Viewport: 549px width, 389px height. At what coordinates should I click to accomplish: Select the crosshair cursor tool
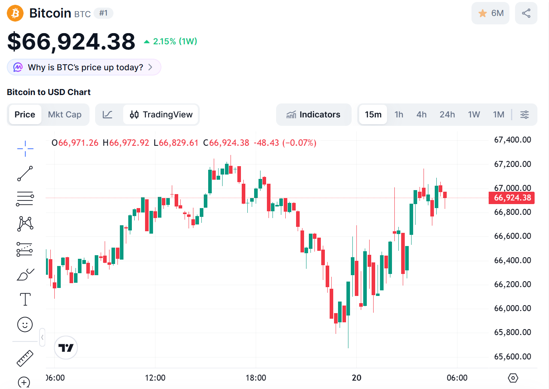pos(25,149)
